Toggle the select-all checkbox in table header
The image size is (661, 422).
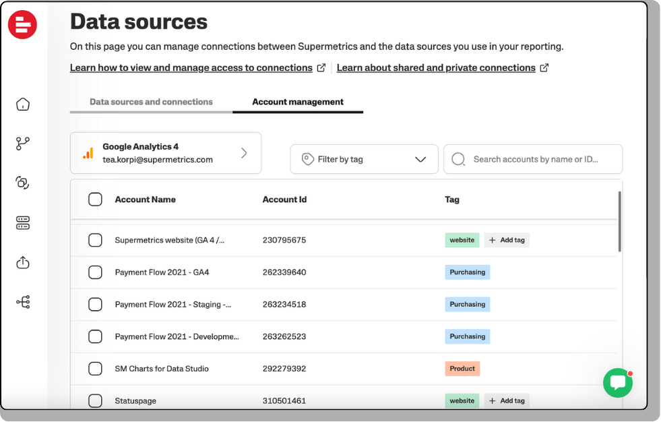[95, 200]
